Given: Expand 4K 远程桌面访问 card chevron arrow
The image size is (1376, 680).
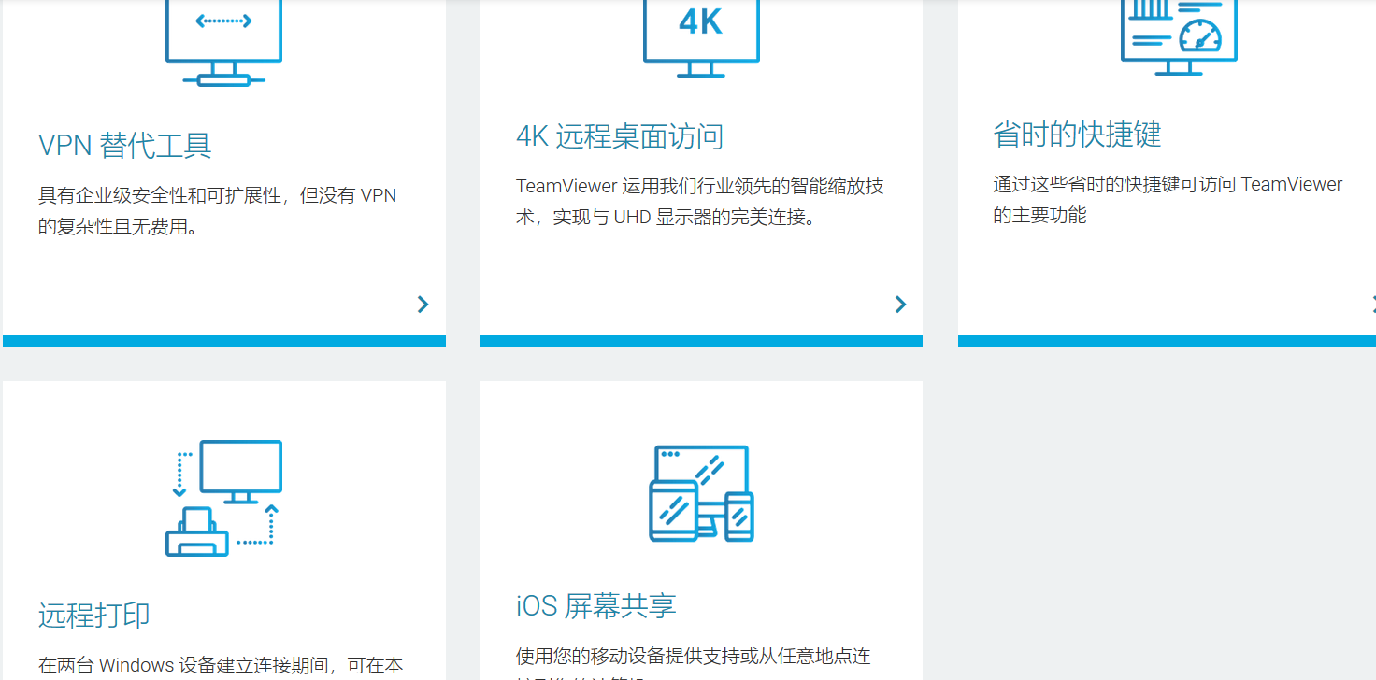Looking at the screenshot, I should (901, 304).
